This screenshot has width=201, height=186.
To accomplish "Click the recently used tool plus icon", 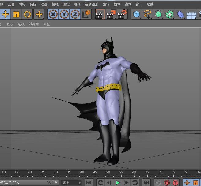I will point(39,14).
